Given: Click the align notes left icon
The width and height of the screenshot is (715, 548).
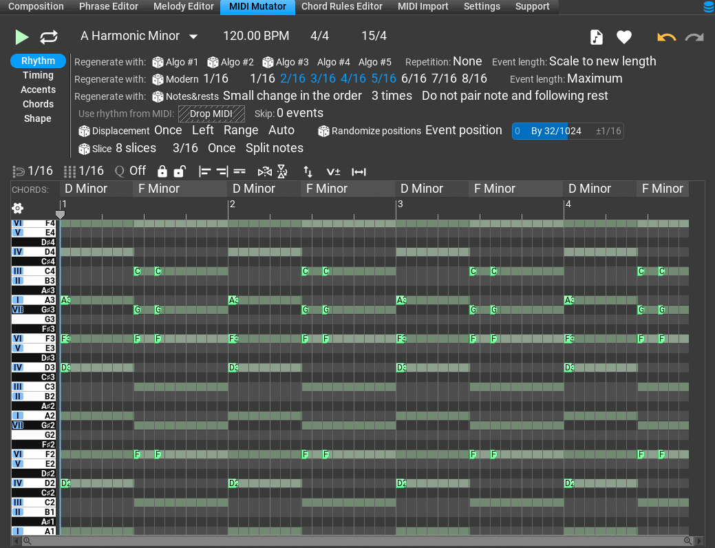Looking at the screenshot, I should pos(205,172).
